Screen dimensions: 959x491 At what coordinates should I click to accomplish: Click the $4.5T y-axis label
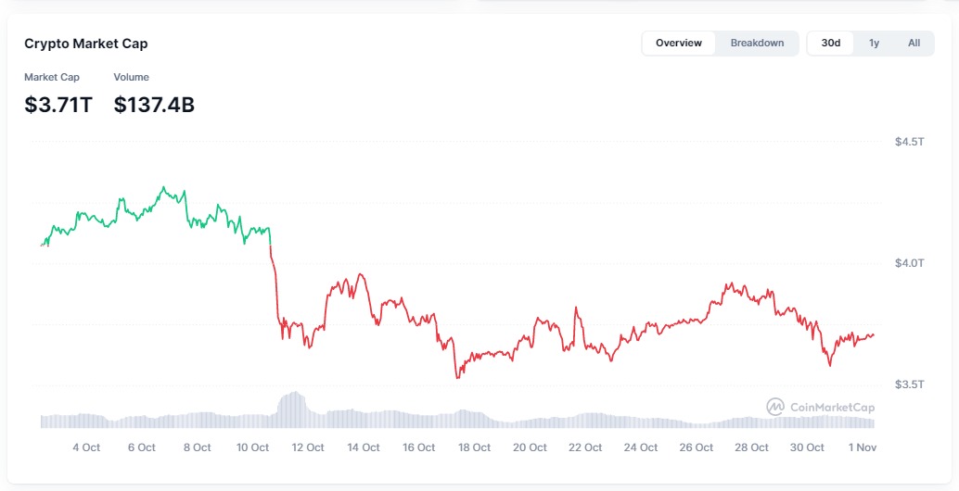(x=909, y=142)
